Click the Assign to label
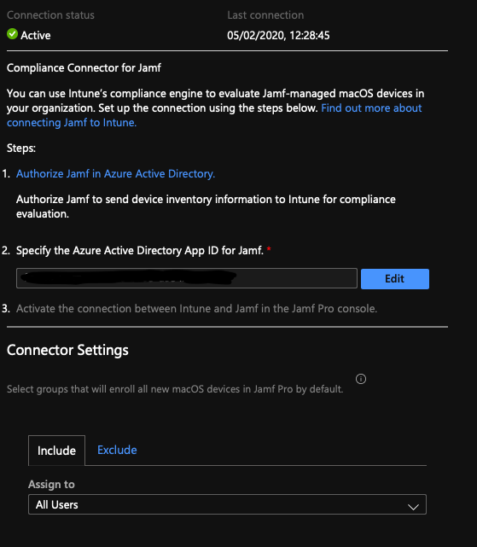This screenshot has width=477, height=547. point(52,484)
